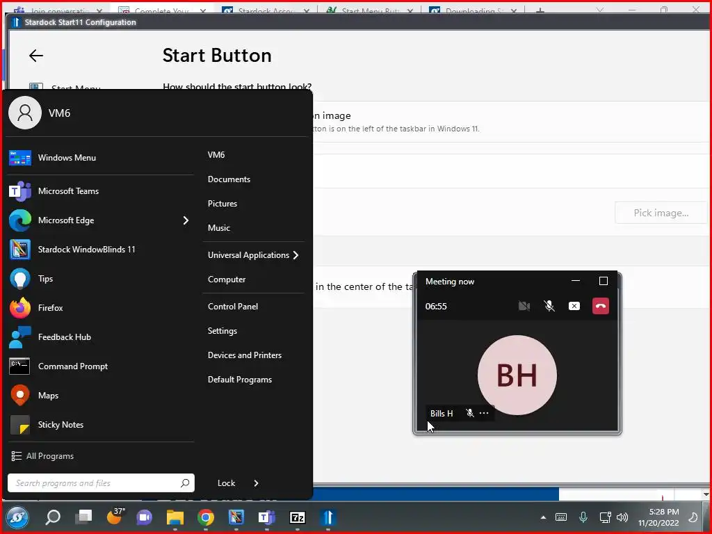Open Settings from start menu
This screenshot has width=712, height=534.
pyautogui.click(x=222, y=331)
